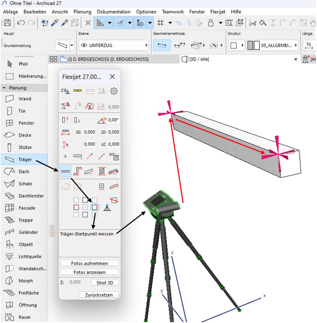Choose the Markierung marquee tool
The height and width of the screenshot is (323, 317).
click(x=24, y=76)
